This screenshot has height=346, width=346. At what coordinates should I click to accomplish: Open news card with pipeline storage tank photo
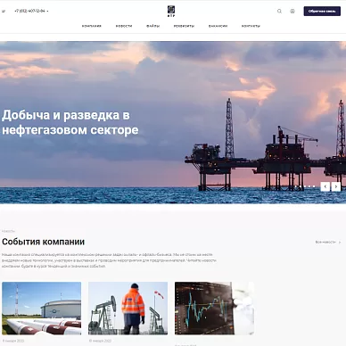tap(42, 309)
